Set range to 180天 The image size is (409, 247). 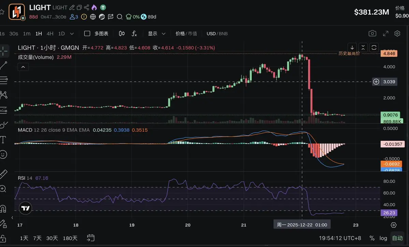(70, 238)
